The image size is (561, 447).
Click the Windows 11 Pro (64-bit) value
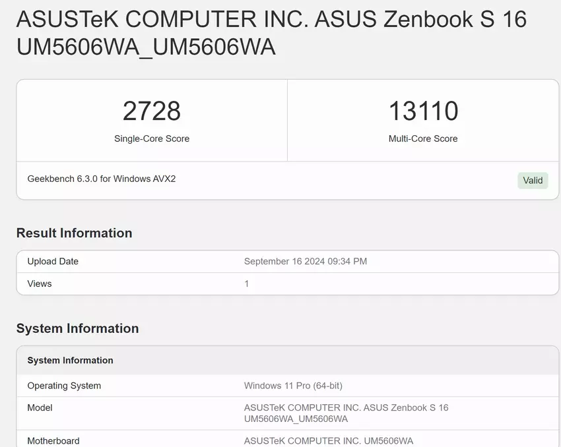(x=293, y=386)
